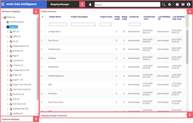This screenshot has width=193, height=123.
Task: Click the Hi-Tunes (2) project icon
Action: point(11,65)
